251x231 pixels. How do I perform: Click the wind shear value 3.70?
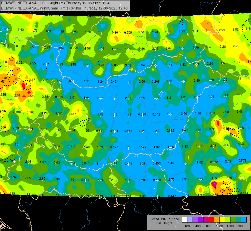click(x=101, y=65)
